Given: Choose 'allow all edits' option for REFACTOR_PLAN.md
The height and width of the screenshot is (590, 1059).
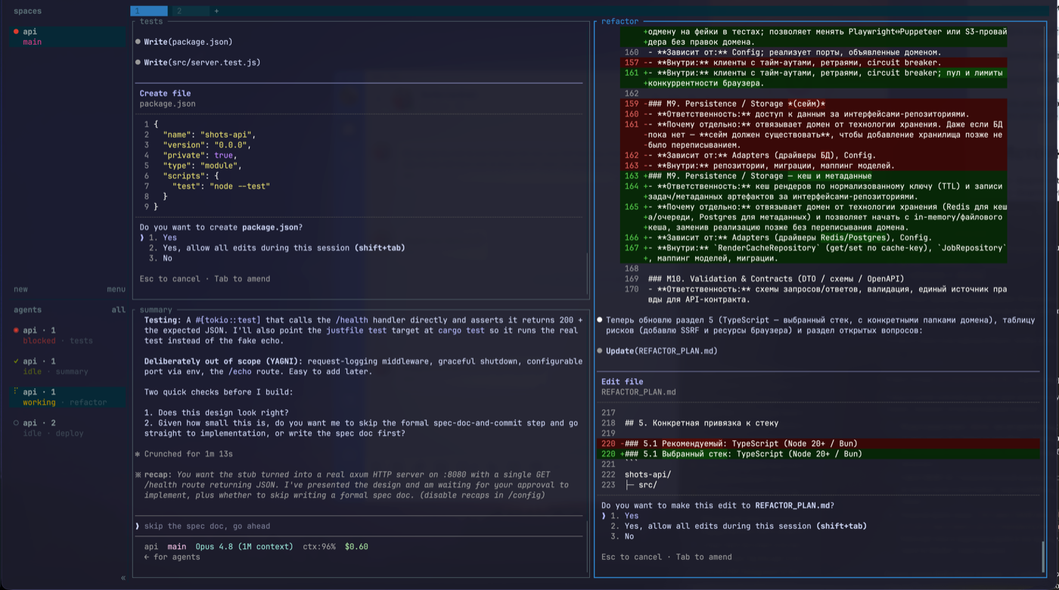Looking at the screenshot, I should point(738,526).
